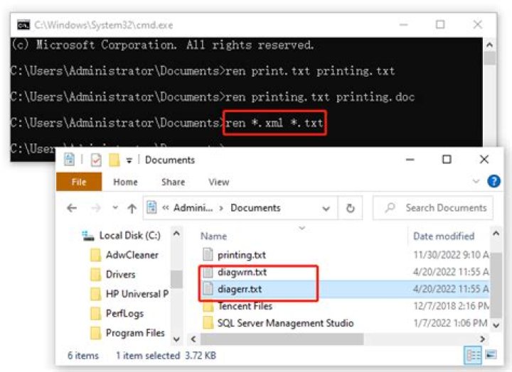Switch to Details view icon

click(x=472, y=356)
